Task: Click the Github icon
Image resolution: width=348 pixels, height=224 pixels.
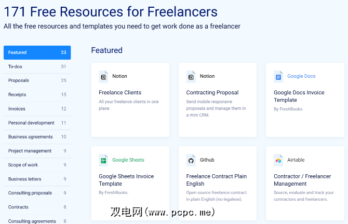Action: coord(191,160)
